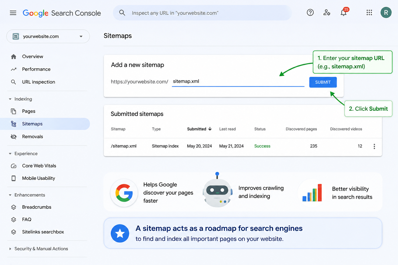398x265 pixels.
Task: Open more options for /sitemap.xml row
Action: pos(374,146)
